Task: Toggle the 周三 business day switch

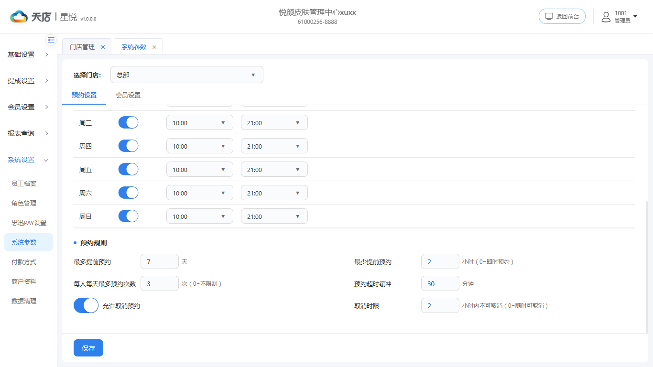Action: [x=128, y=122]
